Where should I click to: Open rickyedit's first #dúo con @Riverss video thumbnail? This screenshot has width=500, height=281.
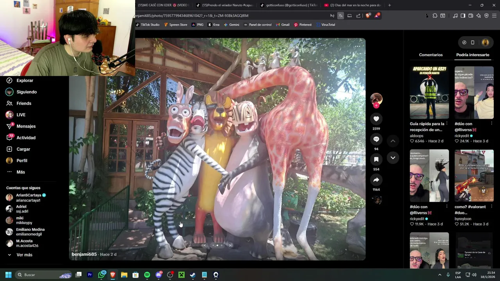tap(474, 92)
